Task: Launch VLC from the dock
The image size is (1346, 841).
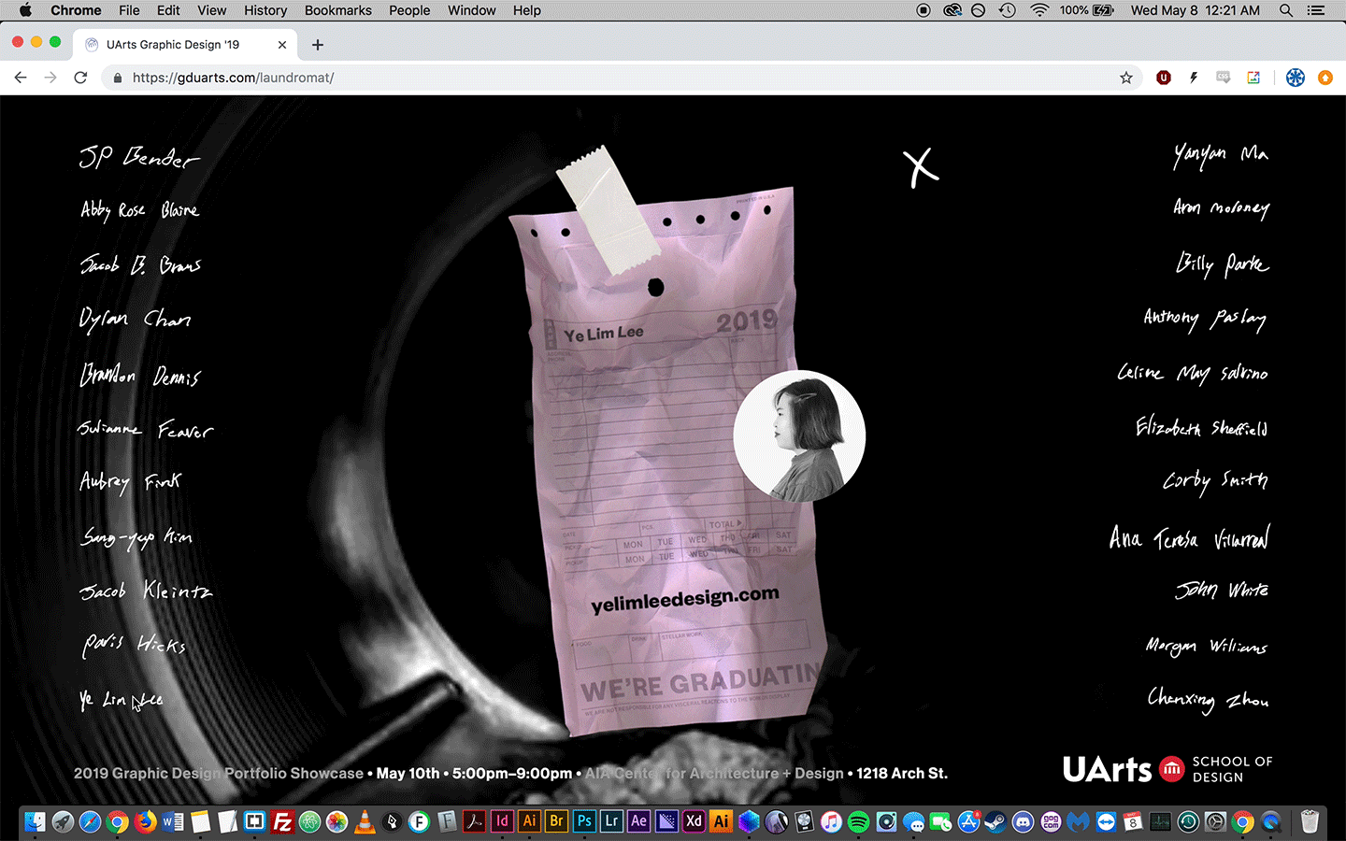Action: point(365,821)
